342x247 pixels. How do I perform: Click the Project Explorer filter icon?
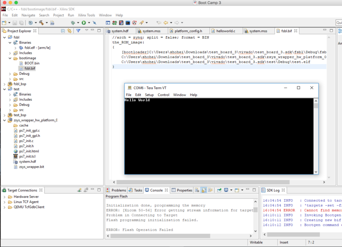point(78,31)
